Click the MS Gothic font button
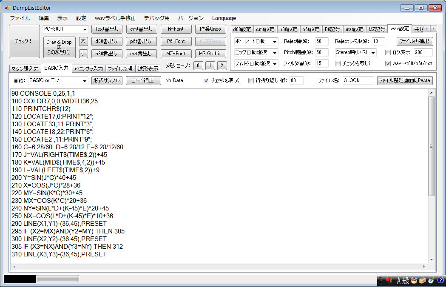The width and height of the screenshot is (446, 287). 210,54
